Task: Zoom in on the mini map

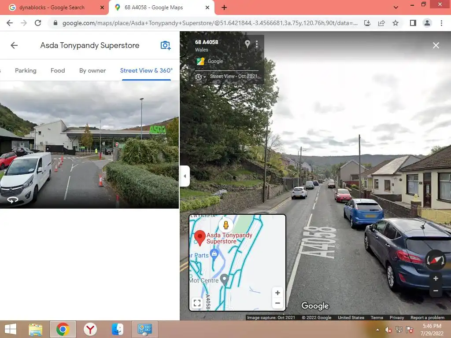Action: point(277,293)
